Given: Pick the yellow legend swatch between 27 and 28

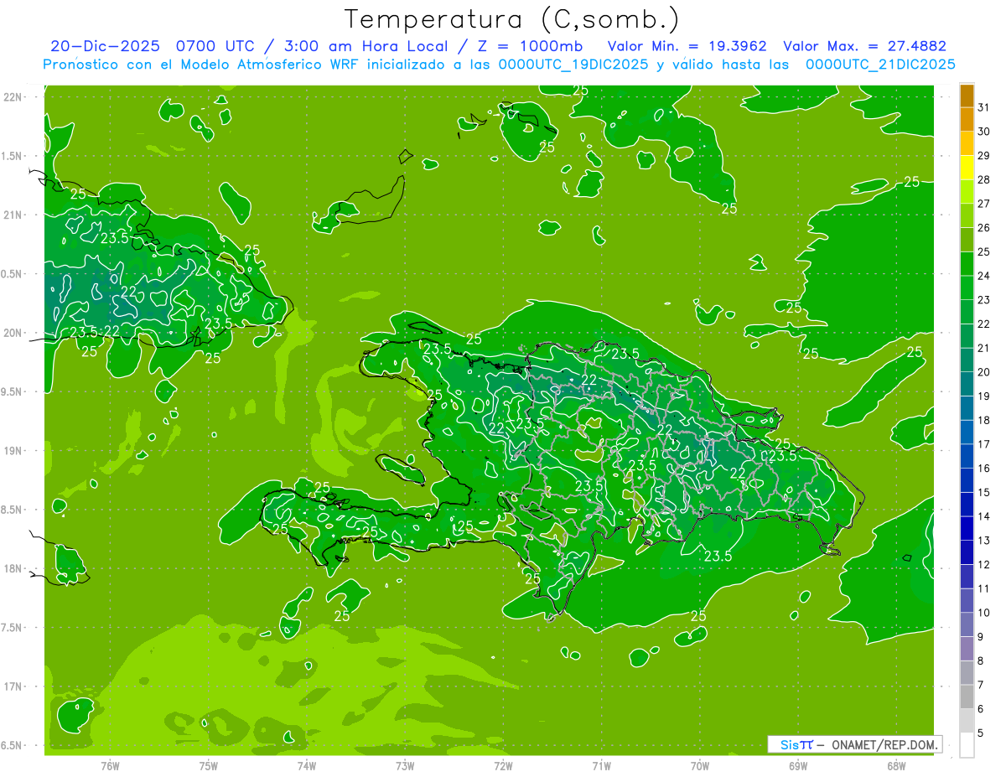Looking at the screenshot, I should tap(967, 192).
